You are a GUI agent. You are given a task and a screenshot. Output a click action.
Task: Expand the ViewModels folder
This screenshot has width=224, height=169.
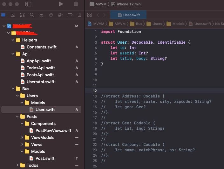(22, 137)
